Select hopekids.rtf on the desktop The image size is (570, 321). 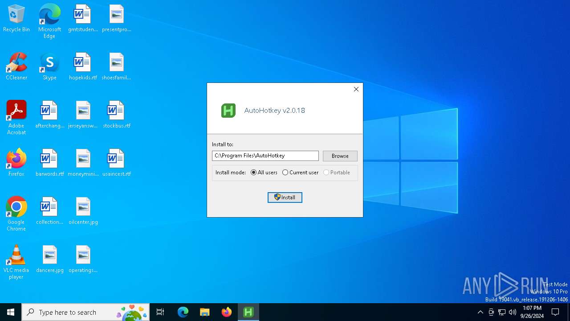83,67
